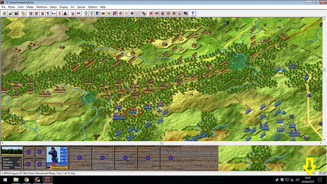This screenshot has width=327, height=184.
Task: Open the Windows Start menu
Action: pos(5,179)
